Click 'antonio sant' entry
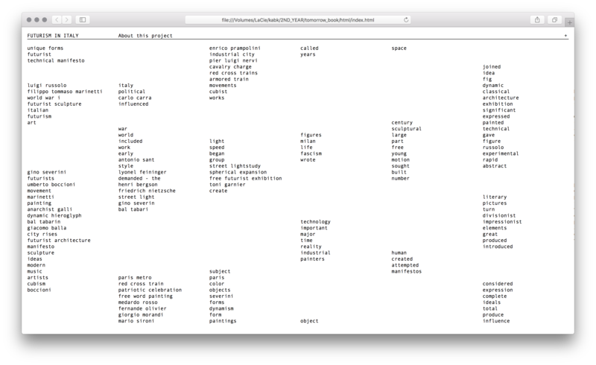Image resolution: width=596 pixels, height=365 pixels. [136, 159]
